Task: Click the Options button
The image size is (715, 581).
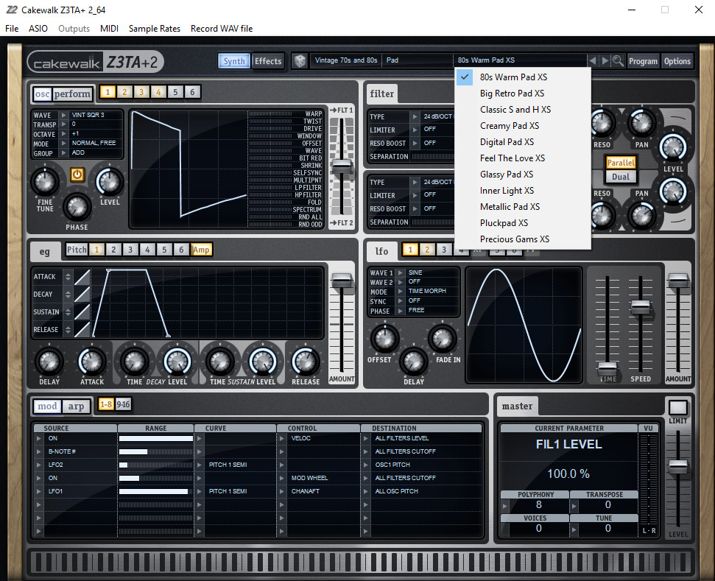Action: click(677, 61)
